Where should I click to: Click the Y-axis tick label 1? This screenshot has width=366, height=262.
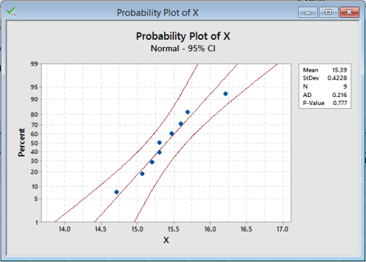(37, 223)
